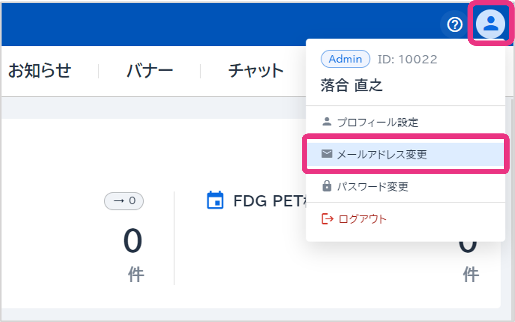Open the バナー tab
This screenshot has height=322, width=515.
click(149, 71)
